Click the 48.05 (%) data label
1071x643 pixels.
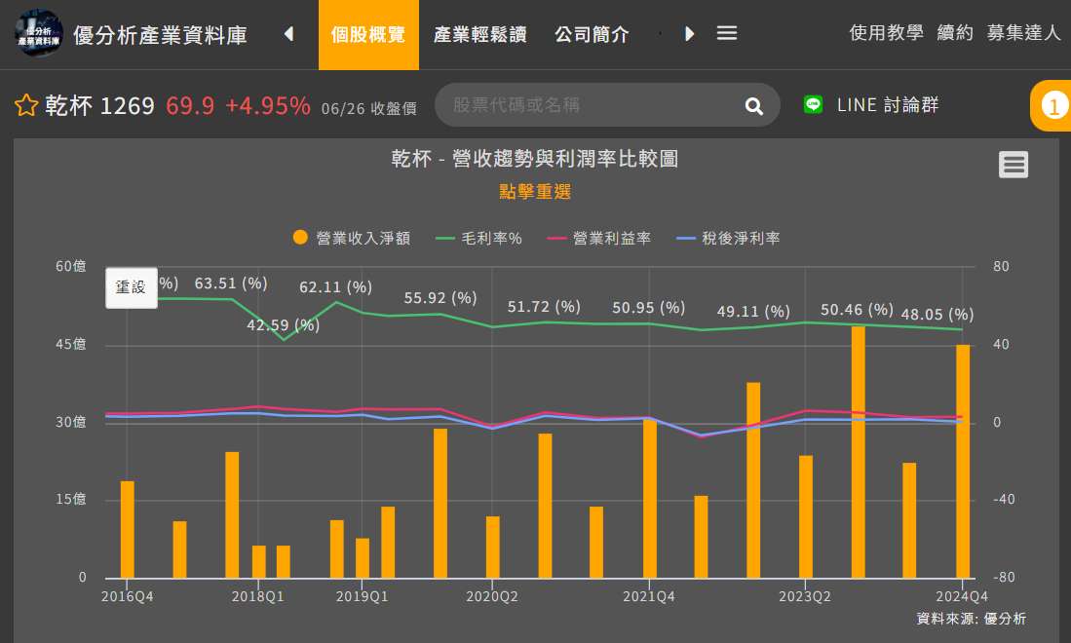coord(937,315)
